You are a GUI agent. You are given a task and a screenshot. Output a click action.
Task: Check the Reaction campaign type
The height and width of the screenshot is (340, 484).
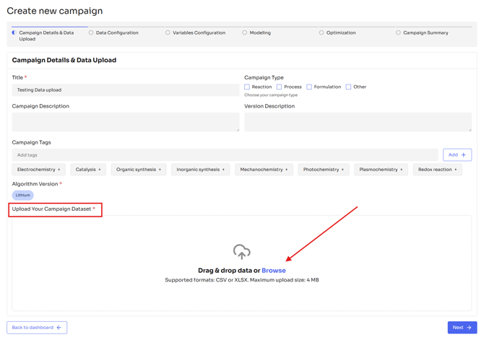[x=247, y=87]
